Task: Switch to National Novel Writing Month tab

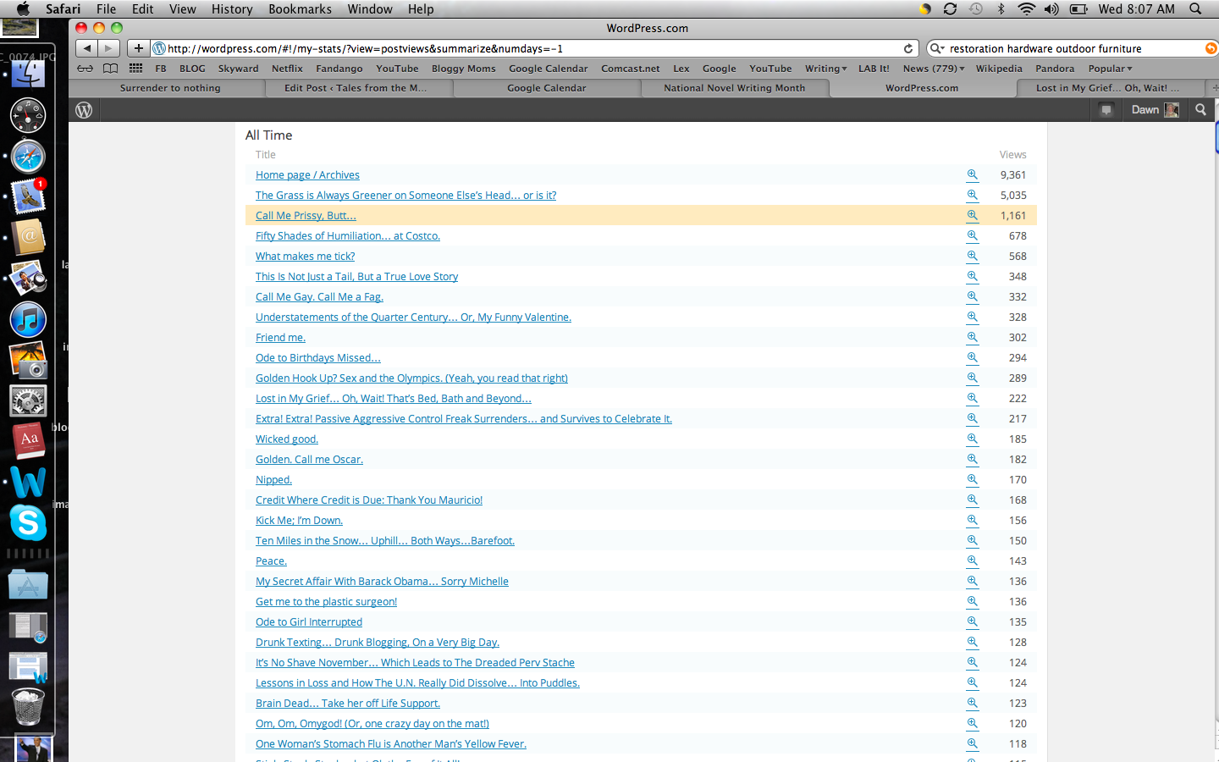Action: pyautogui.click(x=734, y=88)
